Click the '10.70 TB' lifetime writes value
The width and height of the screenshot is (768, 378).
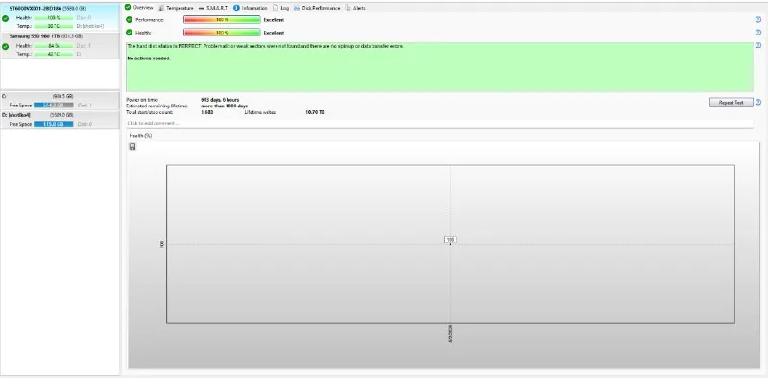(x=315, y=112)
